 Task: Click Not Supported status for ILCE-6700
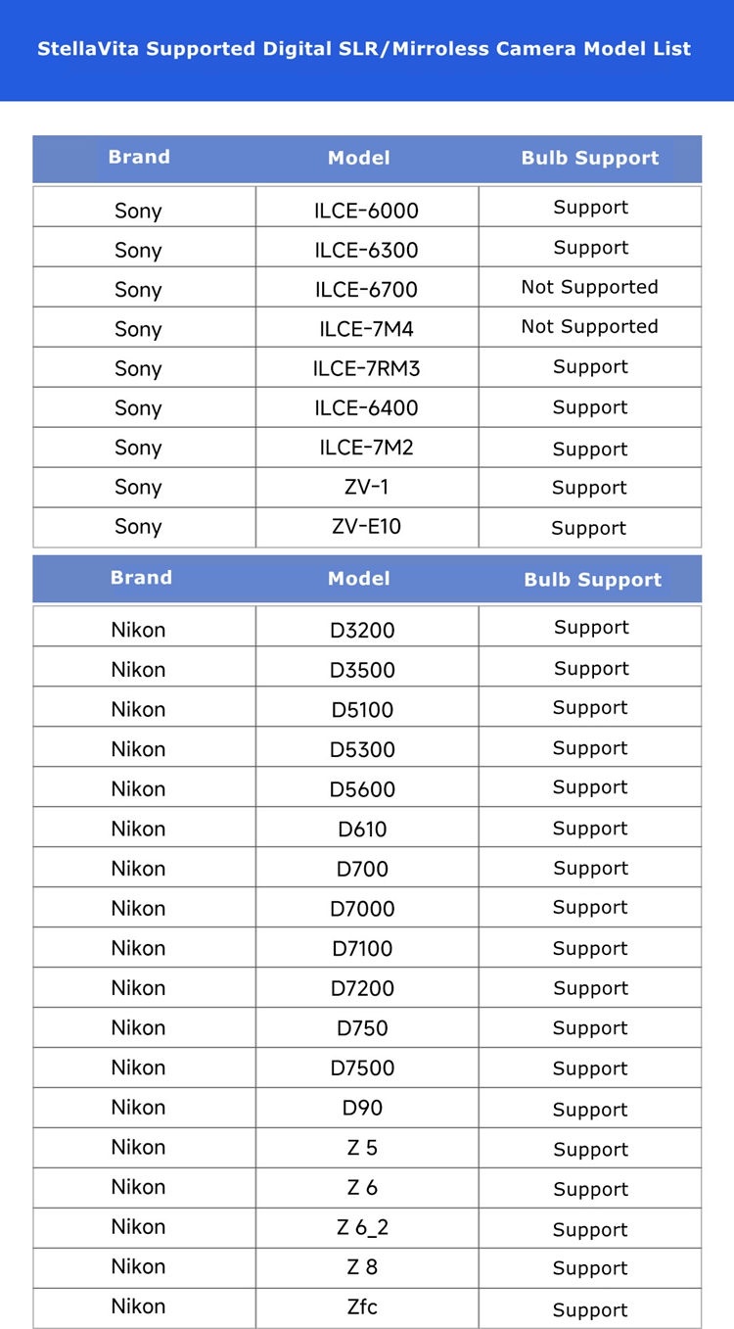[589, 287]
